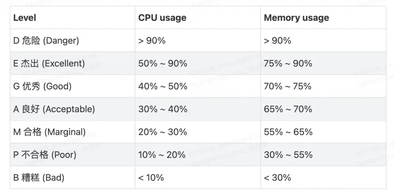Select the E 杰出 (Excellent) level cell
Image resolution: width=394 pixels, height=193 pixels.
(49, 63)
